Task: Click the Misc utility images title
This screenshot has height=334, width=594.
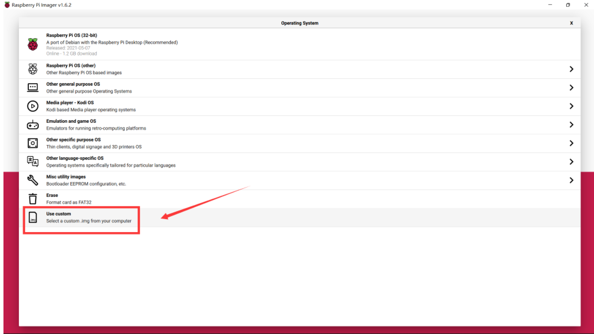Action: [x=66, y=177]
